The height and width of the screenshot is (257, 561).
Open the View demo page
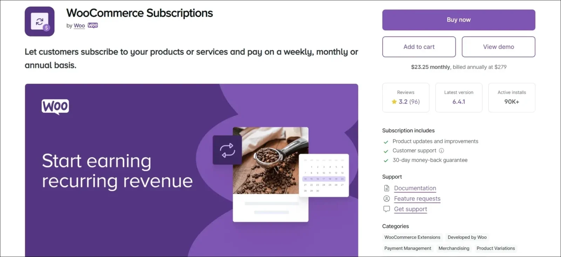pos(498,47)
